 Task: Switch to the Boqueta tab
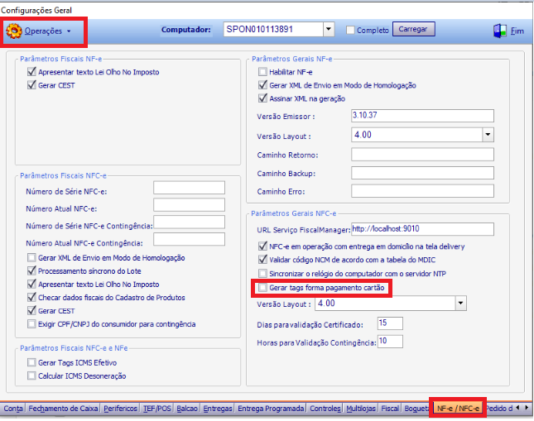pyautogui.click(x=416, y=408)
